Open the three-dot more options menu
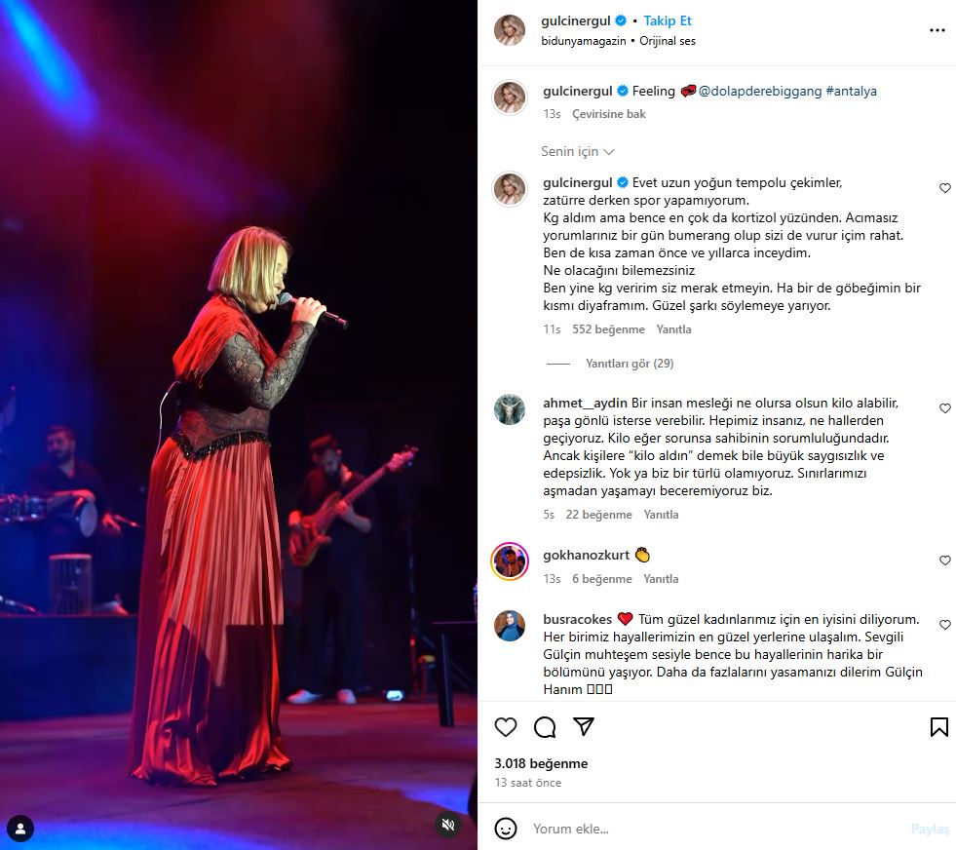 tap(937, 30)
